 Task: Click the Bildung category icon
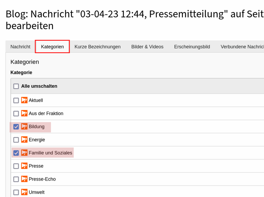point(24,126)
